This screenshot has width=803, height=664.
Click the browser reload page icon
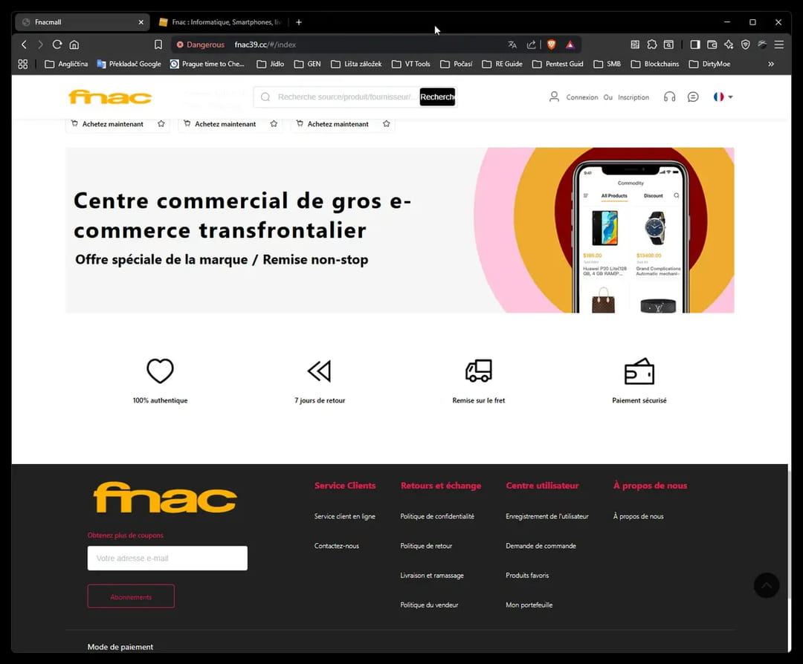[x=57, y=45]
